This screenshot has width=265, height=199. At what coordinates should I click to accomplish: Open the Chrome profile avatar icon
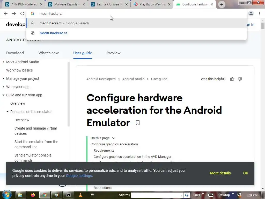coord(251,13)
